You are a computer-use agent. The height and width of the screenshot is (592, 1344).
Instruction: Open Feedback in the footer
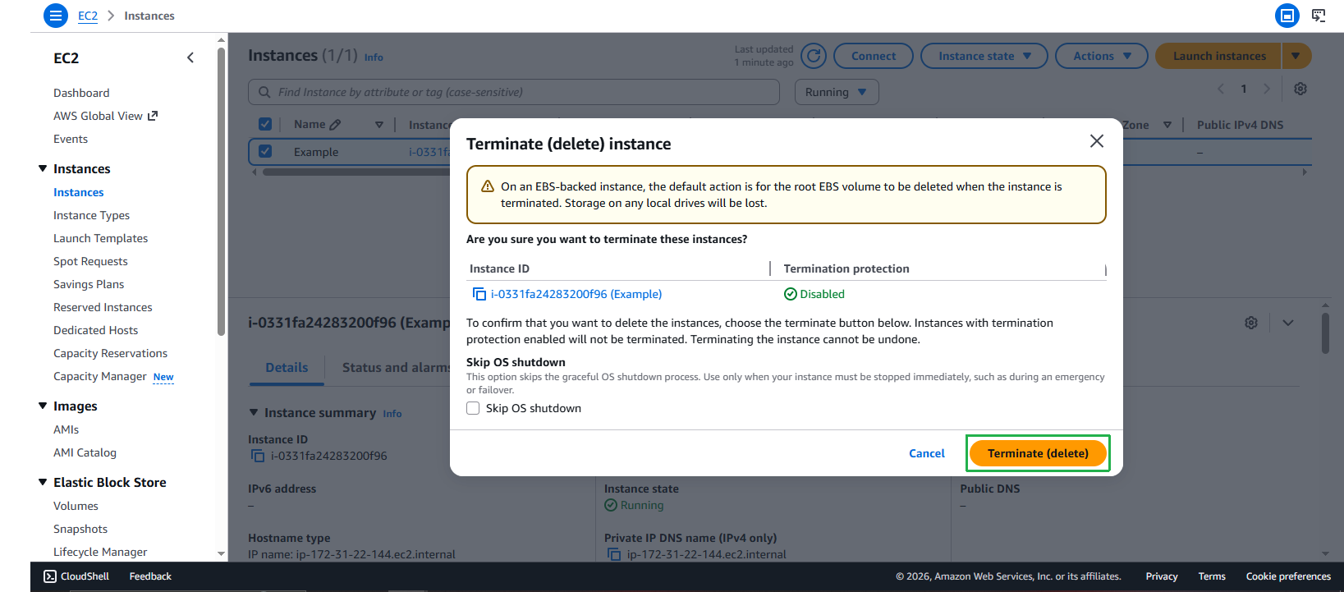[150, 576]
